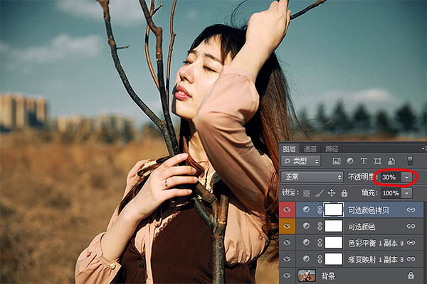Hide the 背景 layer using eye icon
This screenshot has height=284, width=427.
click(288, 275)
